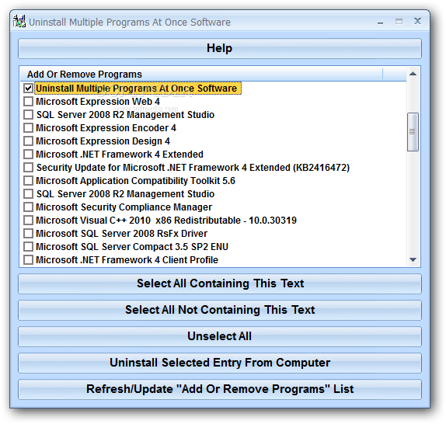Minimize the window
This screenshot has width=446, height=424.
click(x=380, y=22)
